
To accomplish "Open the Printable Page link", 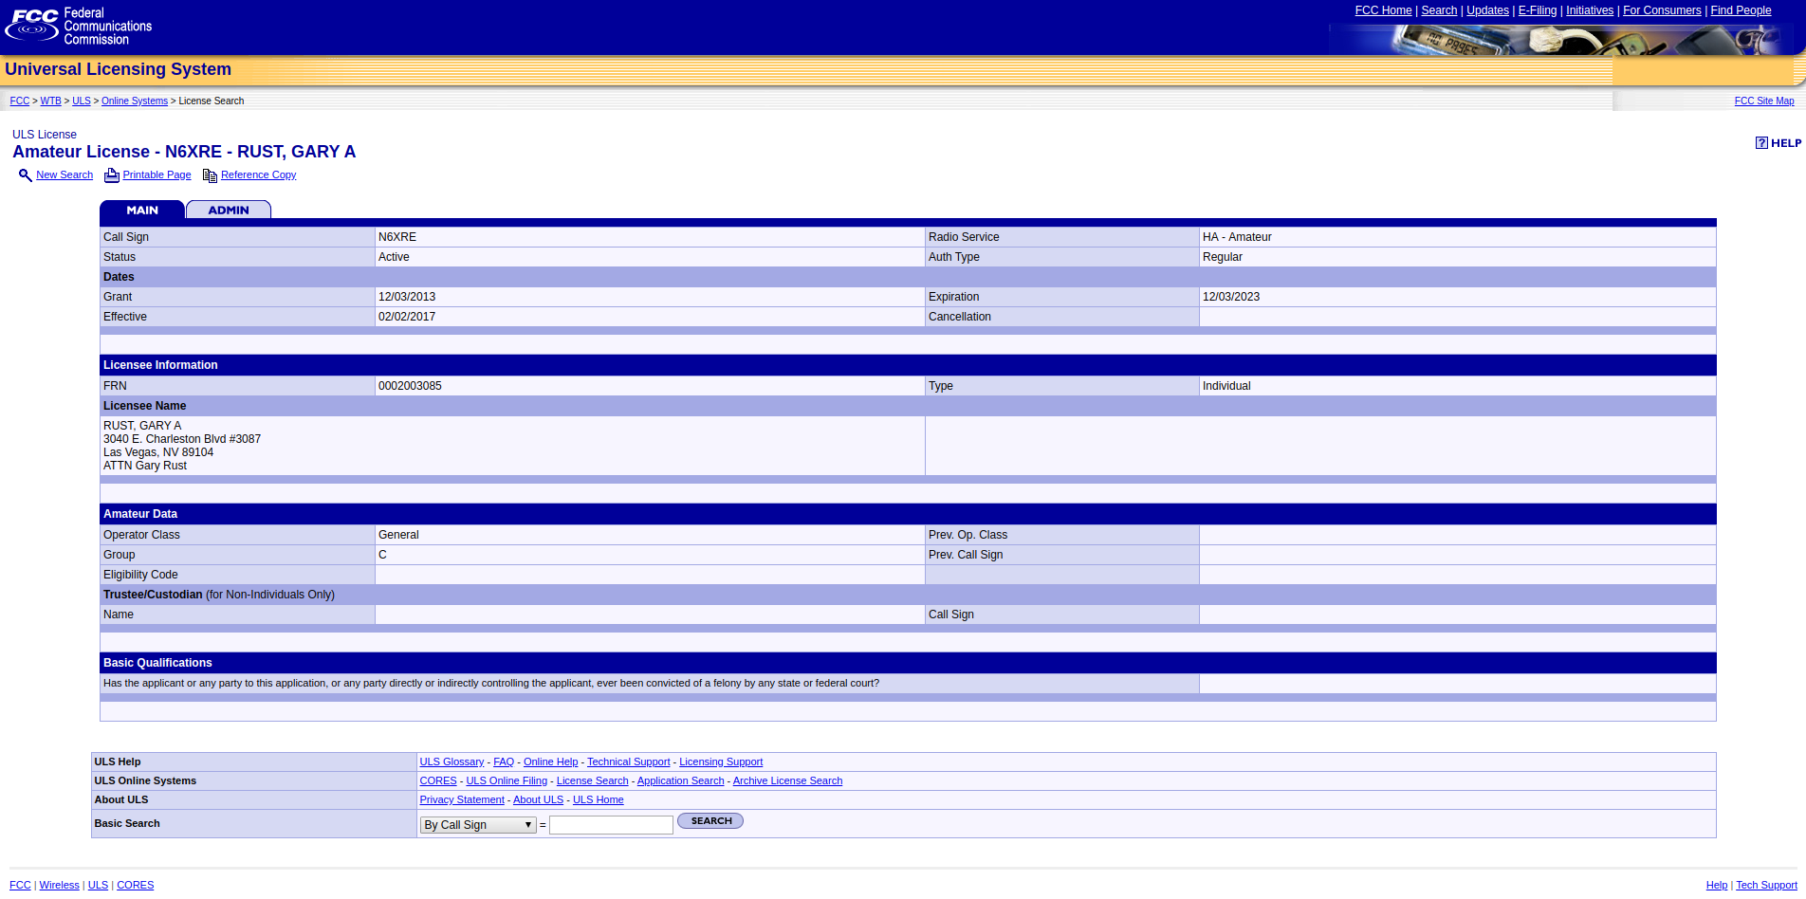I will pos(157,175).
